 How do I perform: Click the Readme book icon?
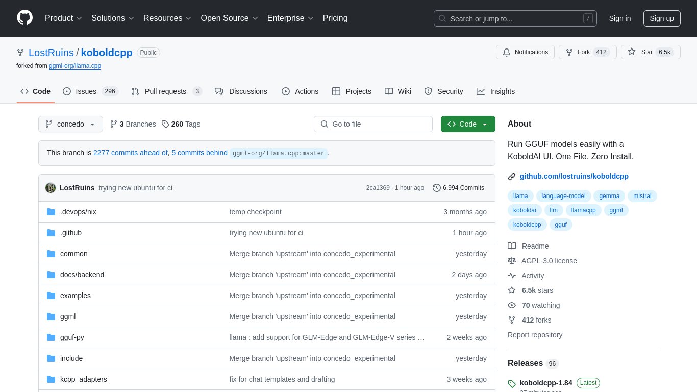(x=512, y=246)
